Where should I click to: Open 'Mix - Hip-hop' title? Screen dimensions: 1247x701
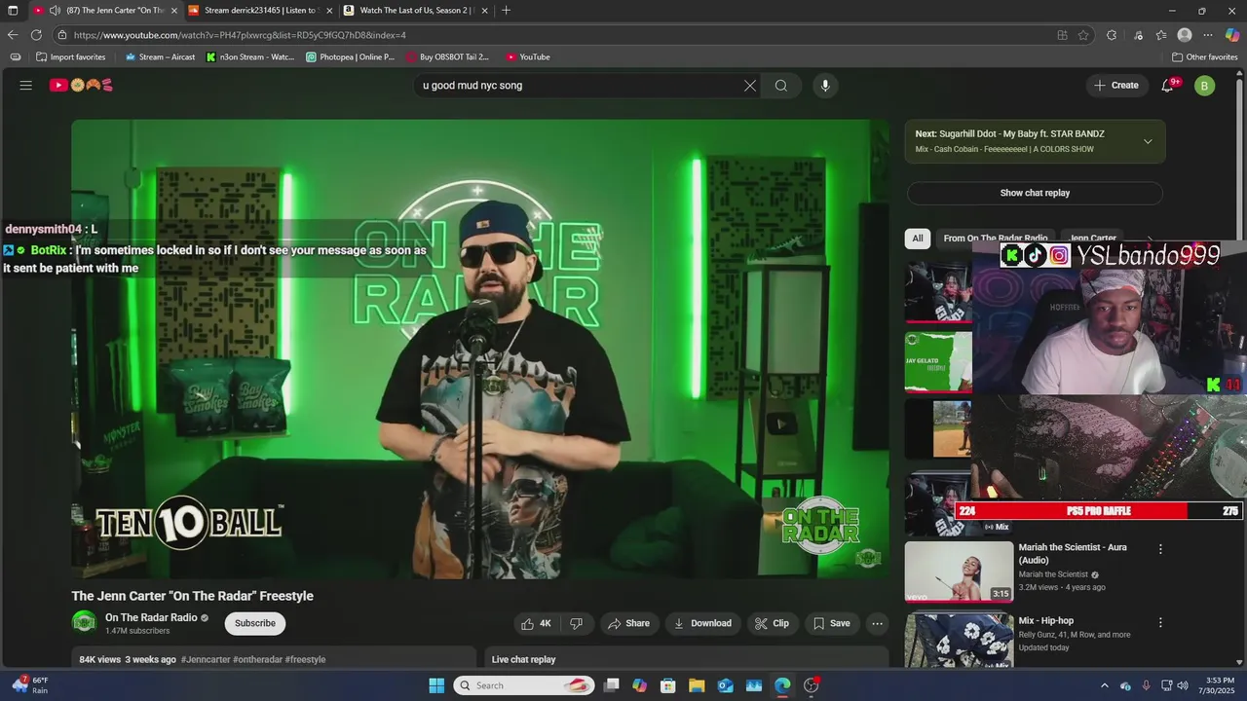point(1046,621)
